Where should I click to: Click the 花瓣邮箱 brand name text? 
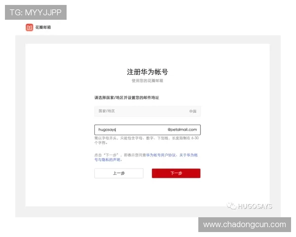tap(43, 28)
